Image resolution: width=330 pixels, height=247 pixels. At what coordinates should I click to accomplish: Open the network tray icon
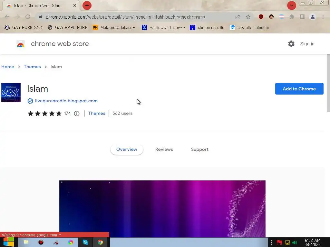point(287,243)
